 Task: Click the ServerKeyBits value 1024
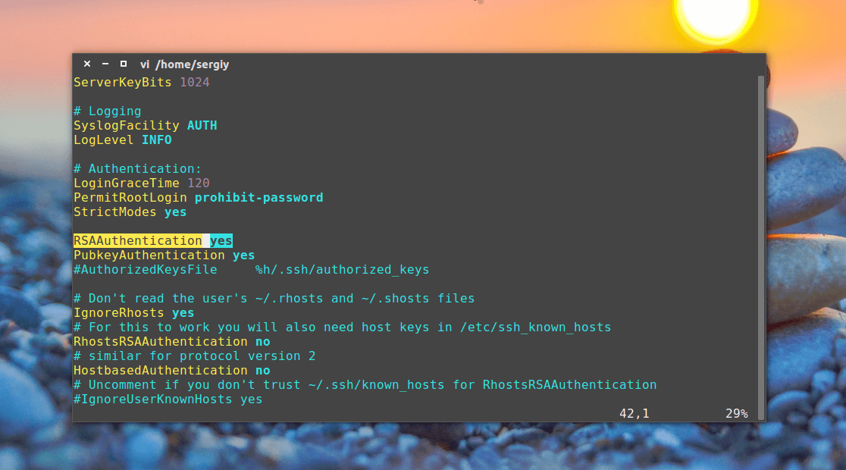click(x=195, y=82)
